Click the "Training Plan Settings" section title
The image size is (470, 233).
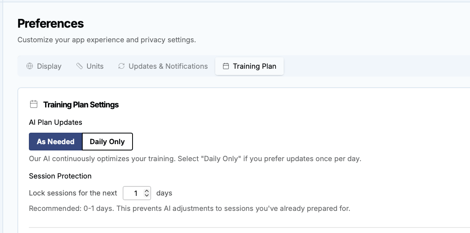click(x=81, y=105)
